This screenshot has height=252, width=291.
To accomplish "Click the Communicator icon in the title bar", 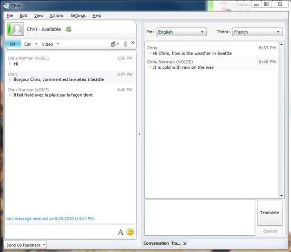I will click(6, 6).
